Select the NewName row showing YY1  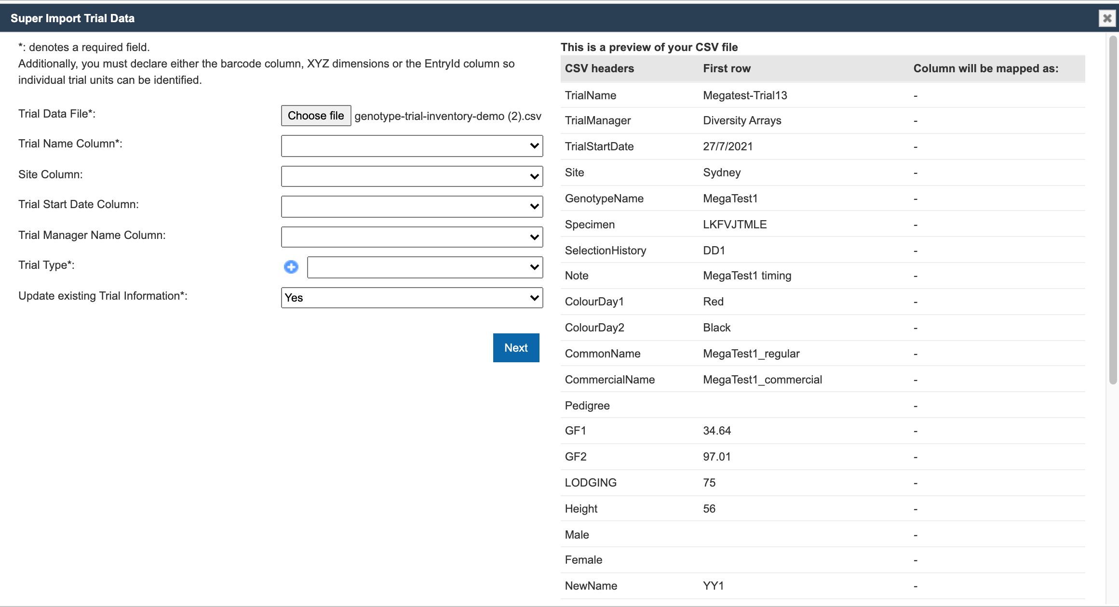click(591, 585)
